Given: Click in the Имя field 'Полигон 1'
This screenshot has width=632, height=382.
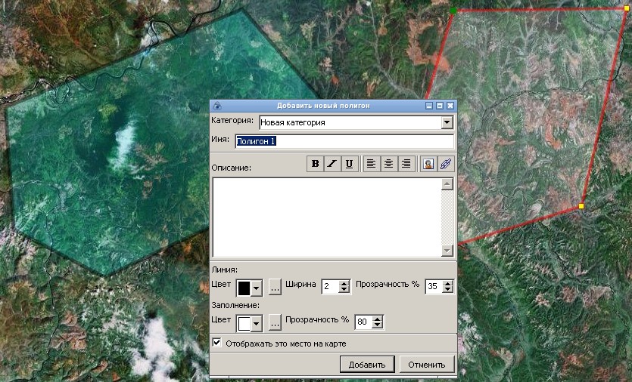Looking at the screenshot, I should [x=344, y=141].
